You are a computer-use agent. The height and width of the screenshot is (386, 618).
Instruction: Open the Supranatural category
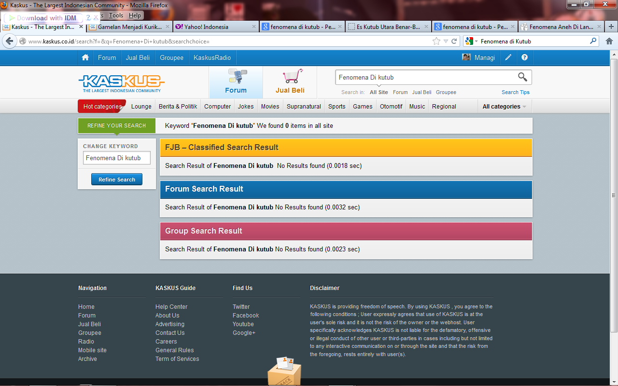tap(304, 107)
